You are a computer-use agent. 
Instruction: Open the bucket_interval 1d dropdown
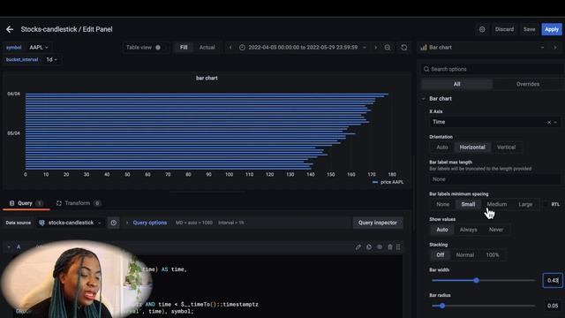[51, 59]
